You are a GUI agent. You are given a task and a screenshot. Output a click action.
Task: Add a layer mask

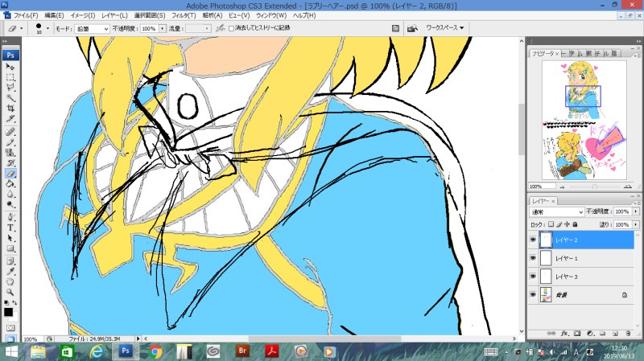point(576,334)
